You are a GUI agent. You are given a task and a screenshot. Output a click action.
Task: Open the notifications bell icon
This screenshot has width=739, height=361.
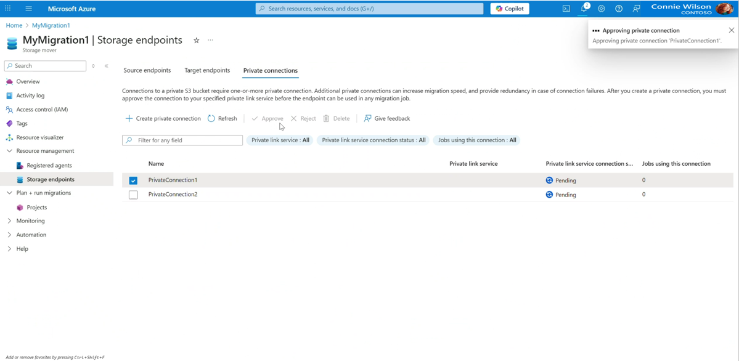point(584,9)
